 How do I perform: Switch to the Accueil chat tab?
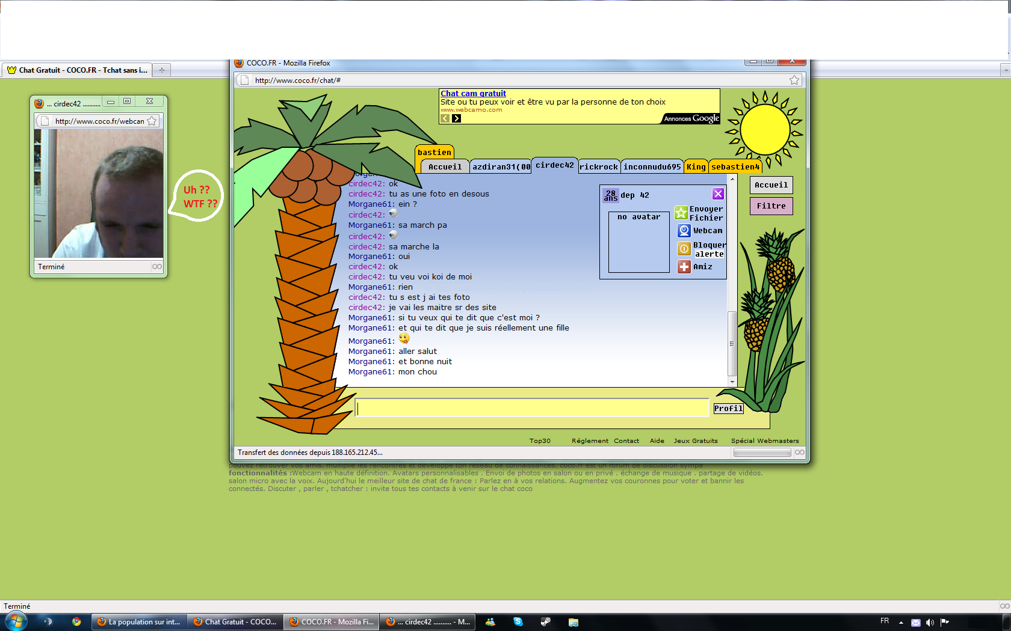(445, 167)
